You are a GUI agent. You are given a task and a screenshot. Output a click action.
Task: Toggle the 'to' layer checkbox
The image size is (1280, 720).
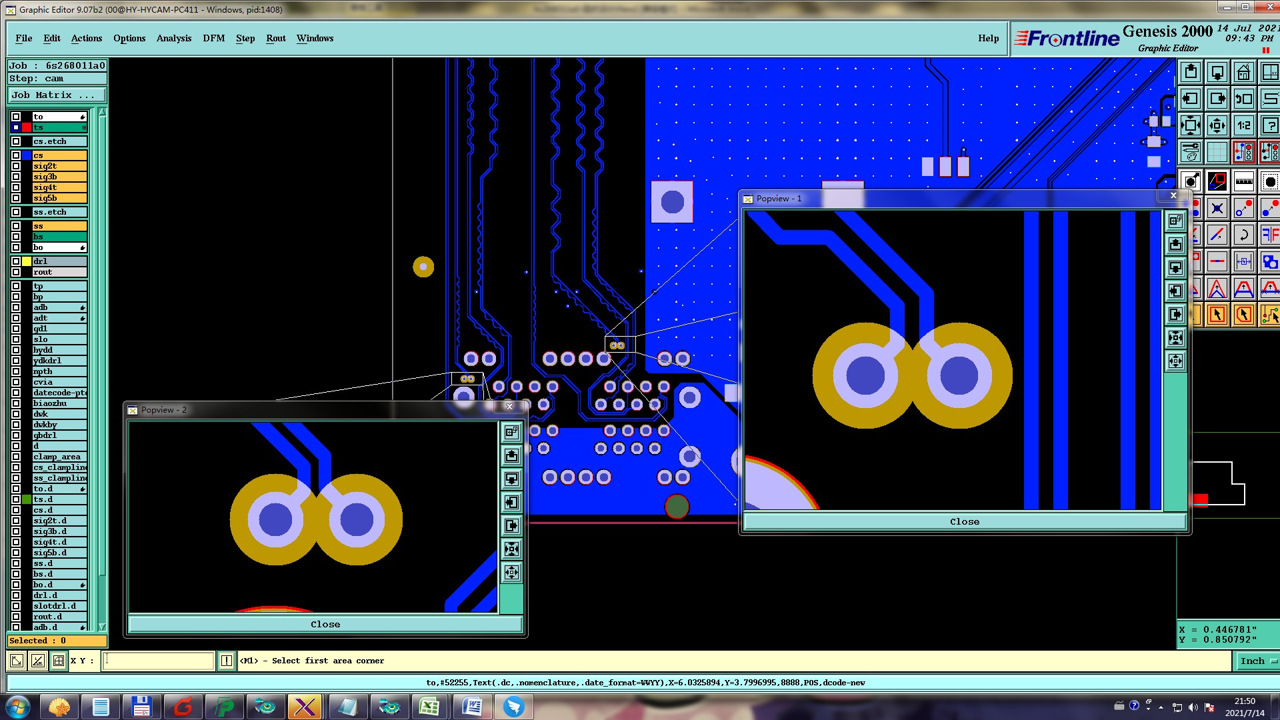pos(16,117)
